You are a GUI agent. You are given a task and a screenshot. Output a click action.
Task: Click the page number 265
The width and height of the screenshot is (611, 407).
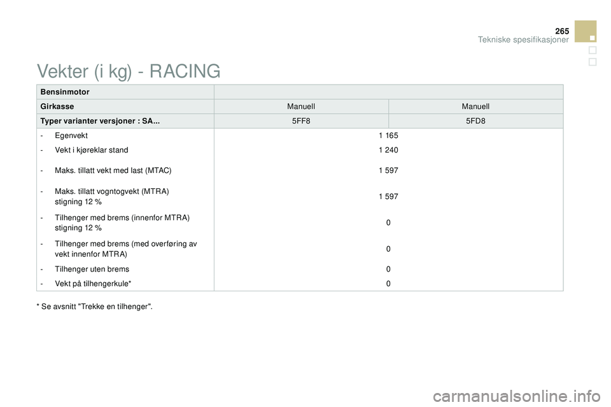(562, 31)
